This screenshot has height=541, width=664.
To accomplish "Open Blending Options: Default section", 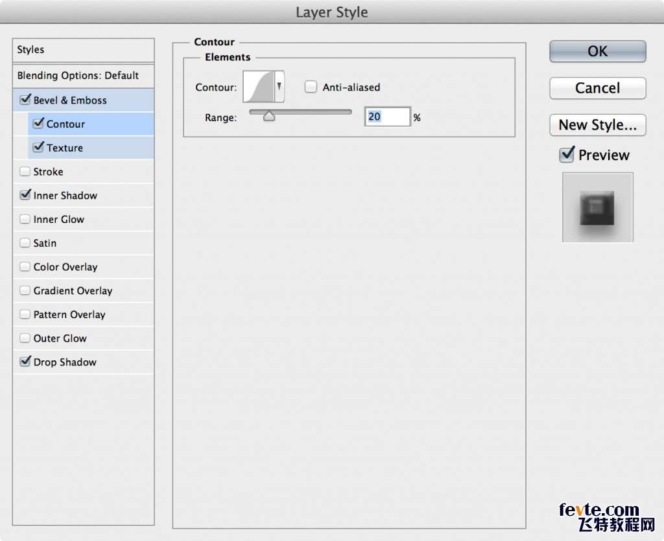I will 83,76.
